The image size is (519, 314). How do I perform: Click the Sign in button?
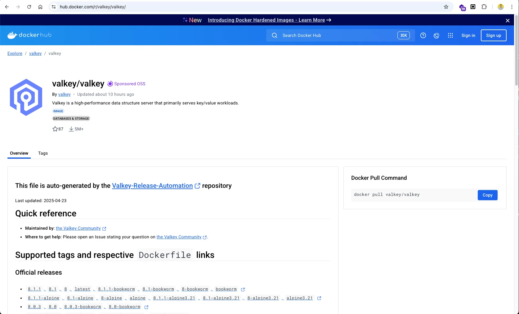[468, 35]
